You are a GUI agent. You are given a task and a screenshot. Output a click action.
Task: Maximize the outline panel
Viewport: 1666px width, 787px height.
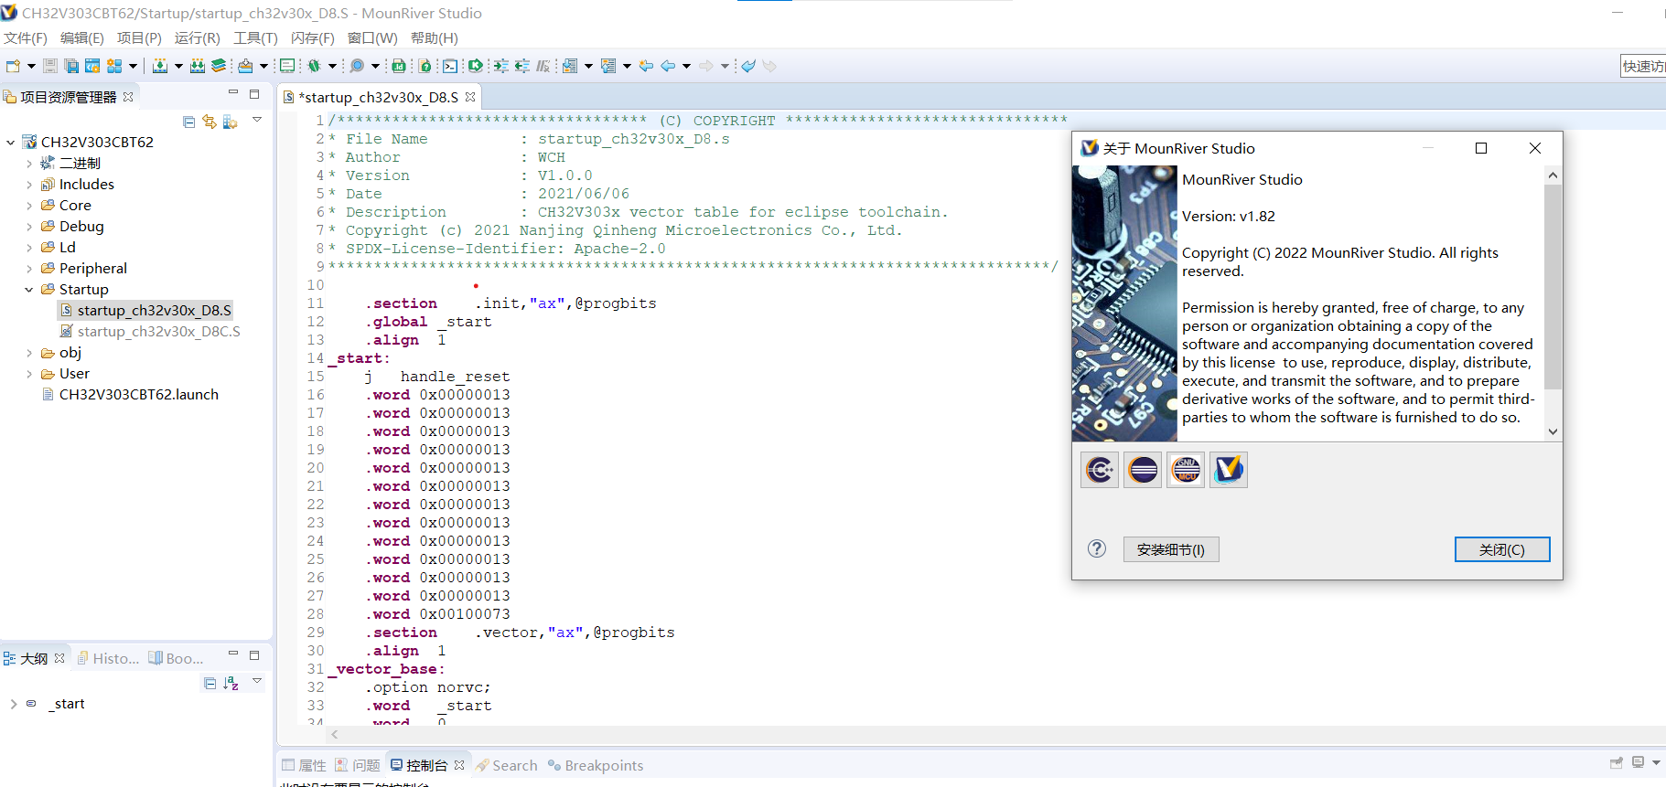(x=254, y=654)
